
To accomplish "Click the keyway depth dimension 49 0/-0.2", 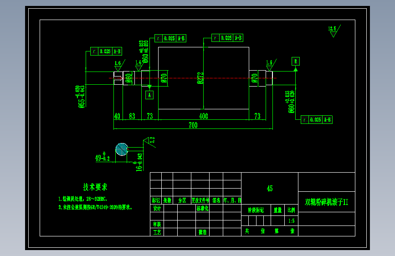I will 102,157.
